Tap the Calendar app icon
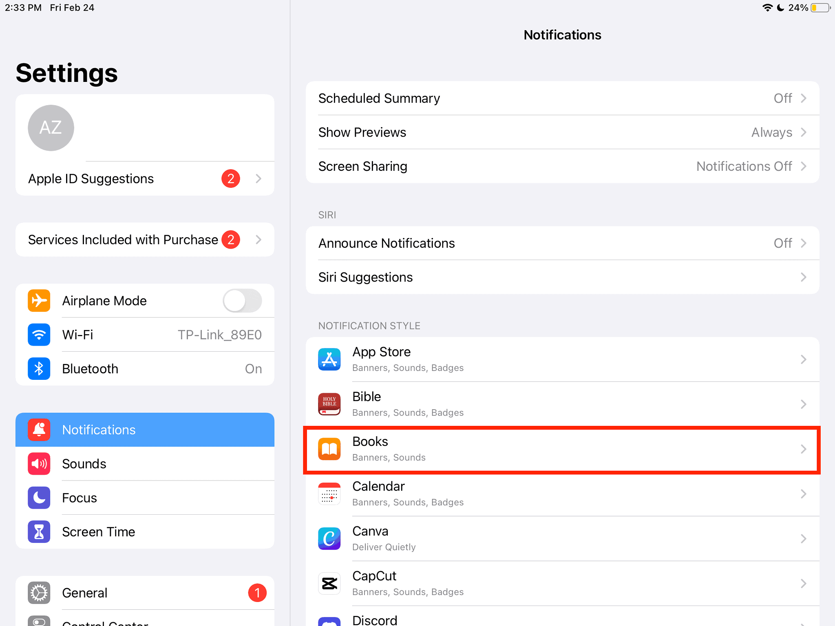This screenshot has width=835, height=626. point(329,494)
